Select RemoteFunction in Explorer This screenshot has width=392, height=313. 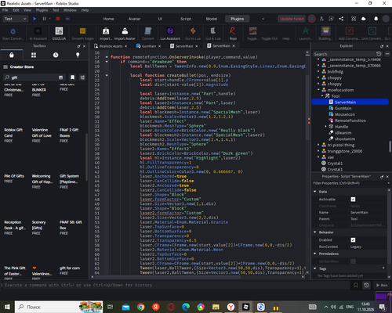tap(350, 121)
